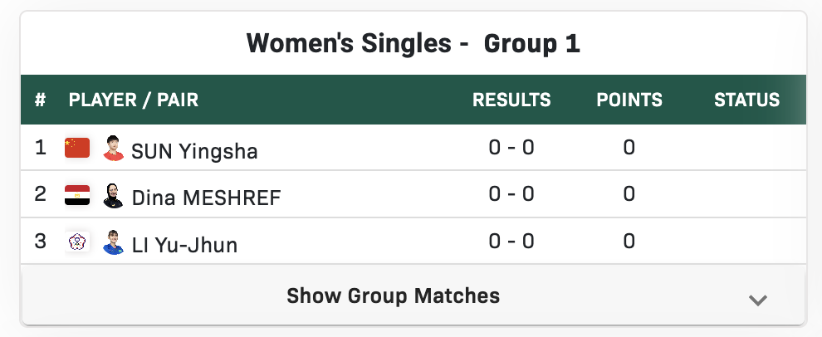Click the STATUS column header
Viewport: 822px width, 337px height.
[x=746, y=100]
